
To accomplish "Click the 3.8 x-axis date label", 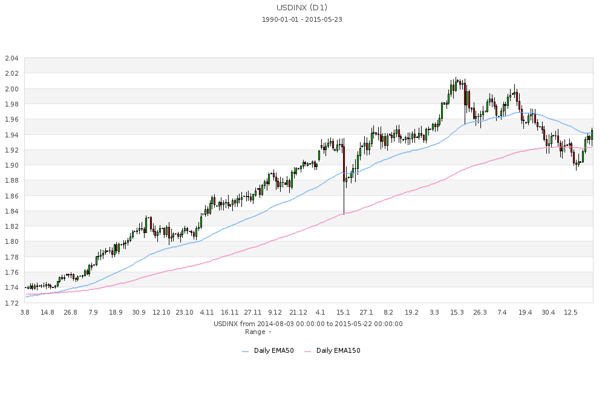I will point(25,312).
